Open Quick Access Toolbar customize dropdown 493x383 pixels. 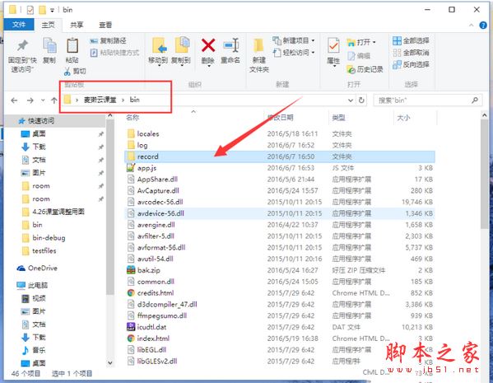point(52,10)
